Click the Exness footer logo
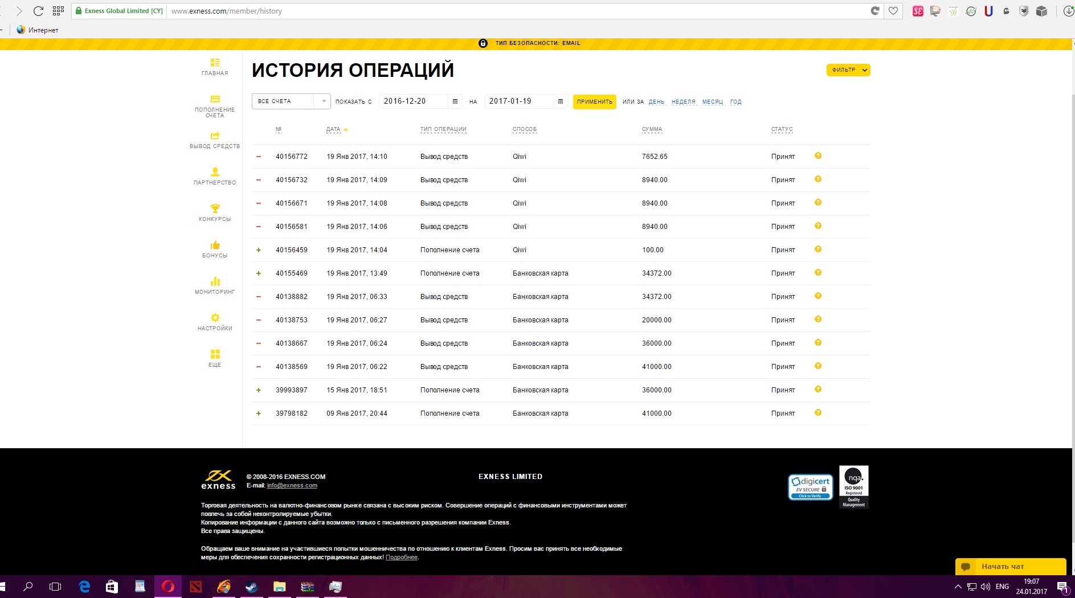The width and height of the screenshot is (1075, 598). click(218, 480)
